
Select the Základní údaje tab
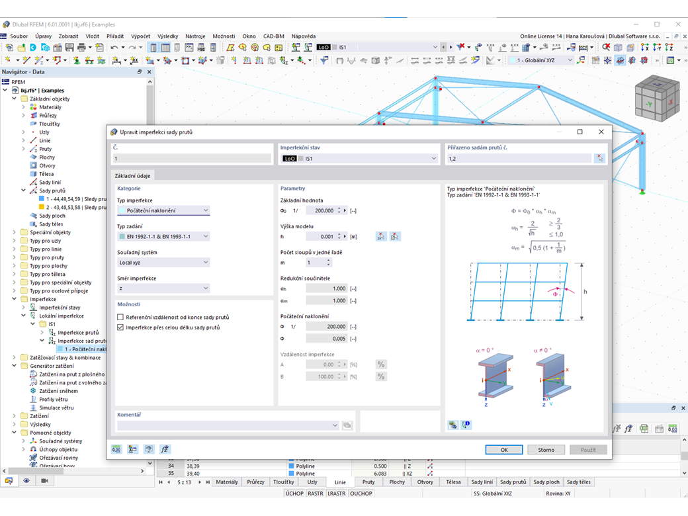[132, 175]
